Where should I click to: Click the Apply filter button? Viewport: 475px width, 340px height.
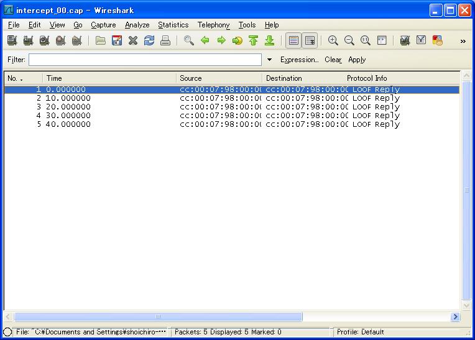(x=357, y=60)
